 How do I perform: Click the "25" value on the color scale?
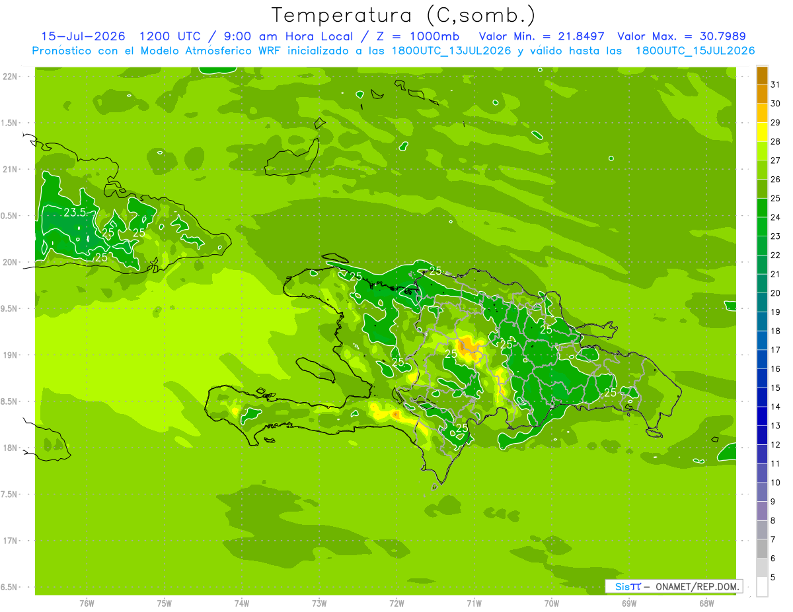pos(775,198)
